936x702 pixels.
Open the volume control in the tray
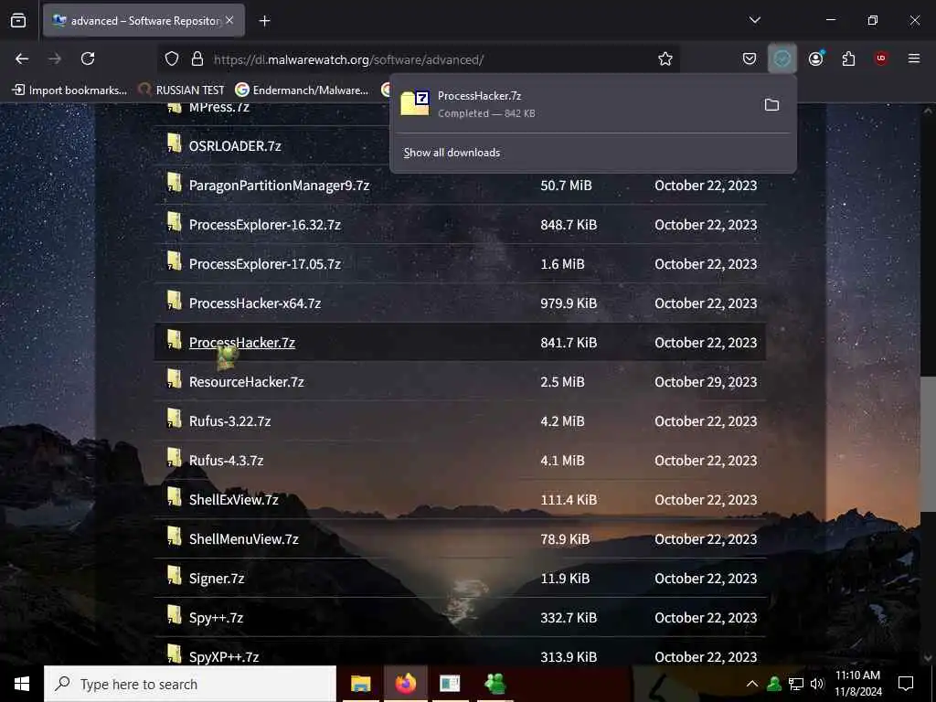click(x=817, y=684)
